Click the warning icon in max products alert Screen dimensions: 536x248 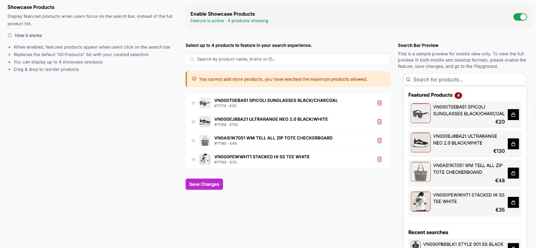194,79
